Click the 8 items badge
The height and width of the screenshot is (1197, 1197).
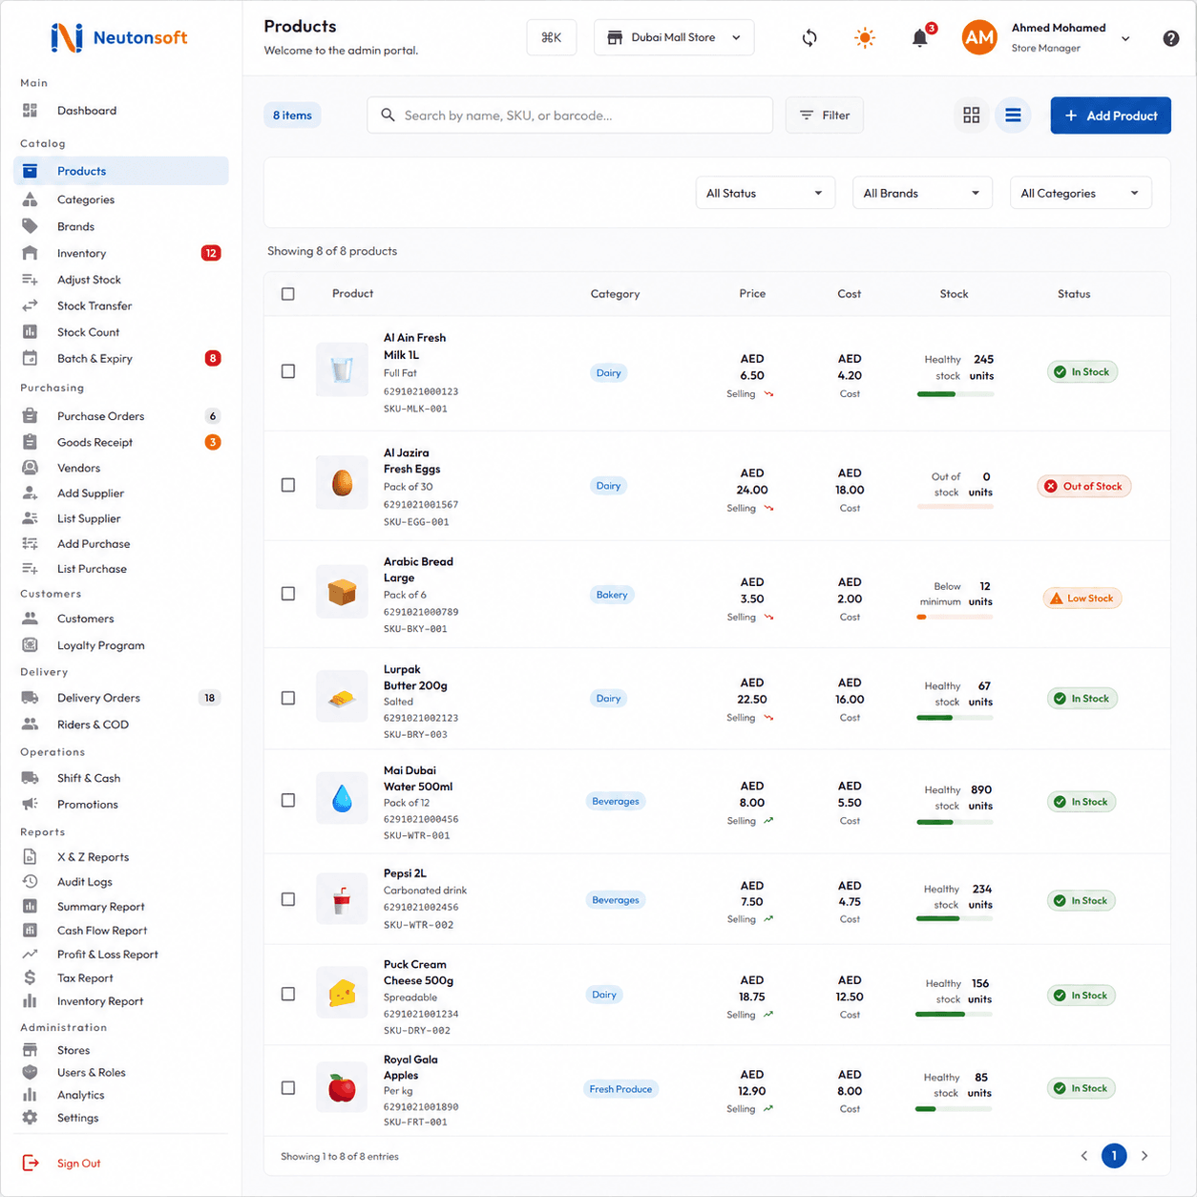[x=293, y=115]
